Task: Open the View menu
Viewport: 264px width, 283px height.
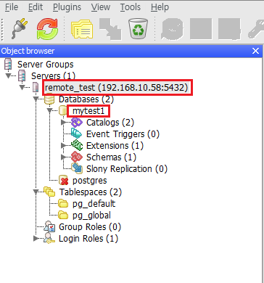Action: [x=101, y=7]
